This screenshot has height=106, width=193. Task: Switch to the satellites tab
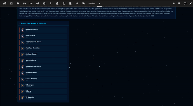92,3
